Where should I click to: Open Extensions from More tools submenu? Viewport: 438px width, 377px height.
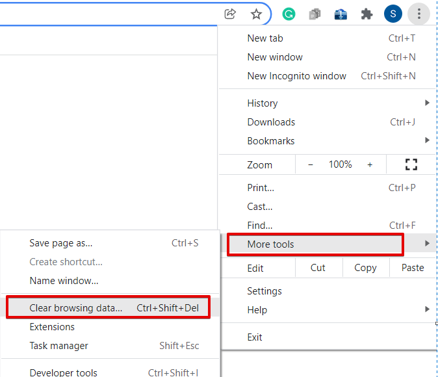tap(110, 327)
